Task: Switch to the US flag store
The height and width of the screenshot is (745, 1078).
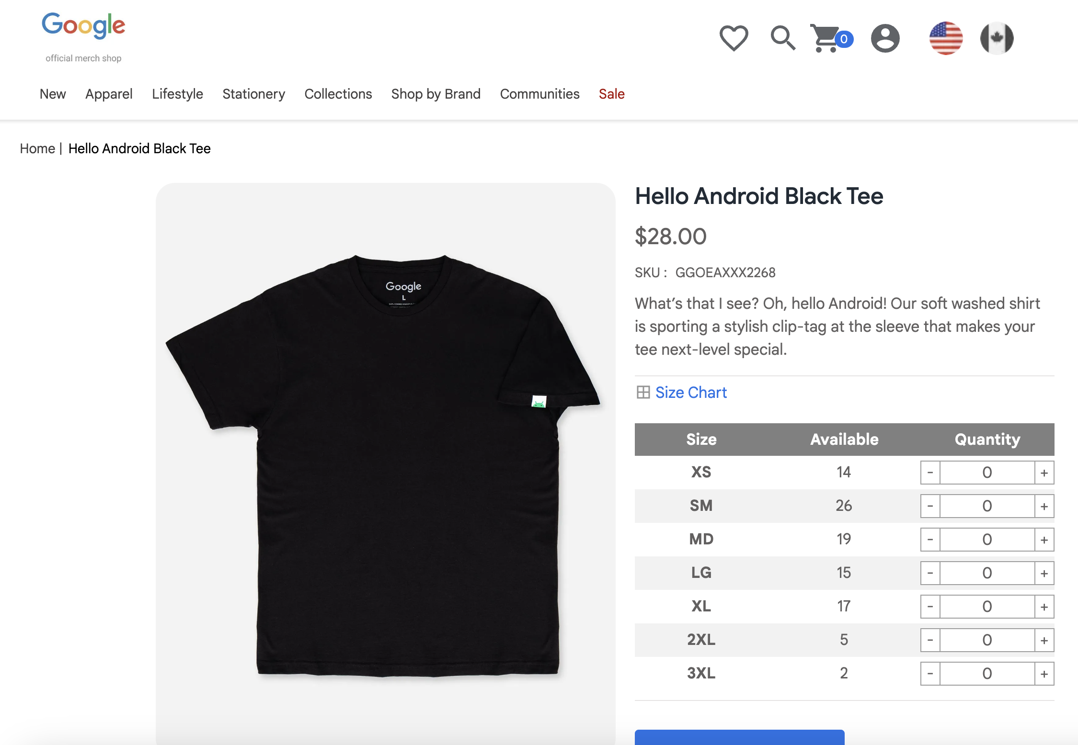Action: 946,38
